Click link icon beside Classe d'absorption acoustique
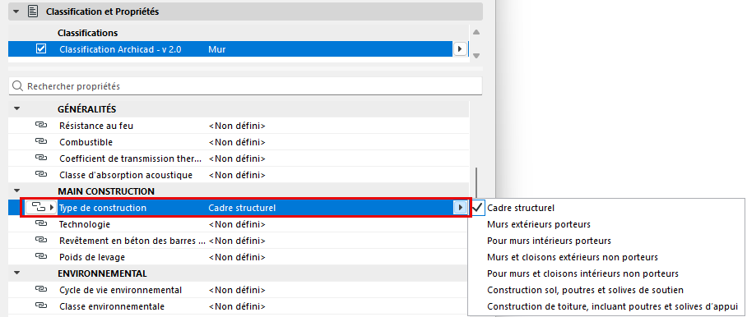 (41, 175)
